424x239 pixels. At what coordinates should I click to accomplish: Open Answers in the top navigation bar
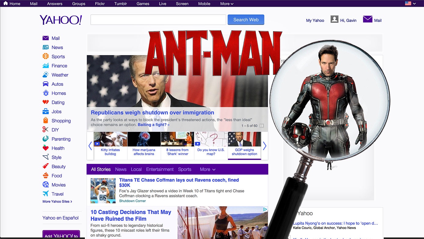[55, 4]
